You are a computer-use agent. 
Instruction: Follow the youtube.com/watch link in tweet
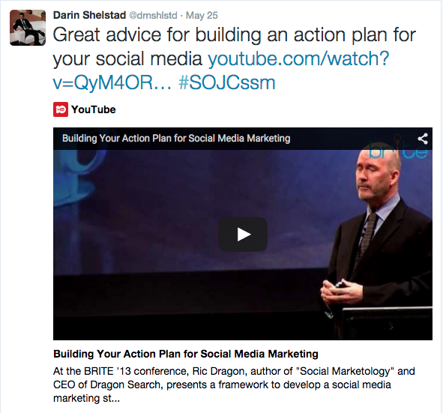(298, 58)
